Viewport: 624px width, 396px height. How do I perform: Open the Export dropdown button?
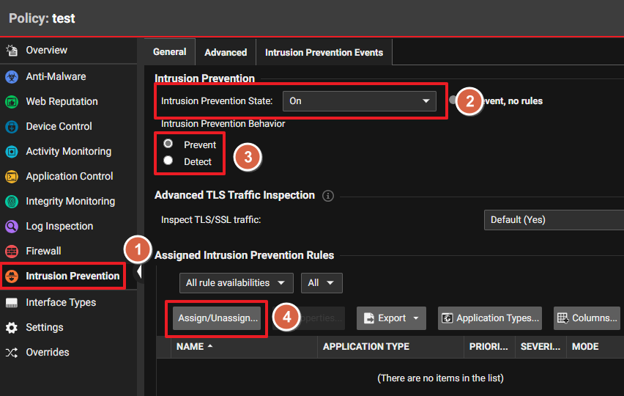point(391,318)
